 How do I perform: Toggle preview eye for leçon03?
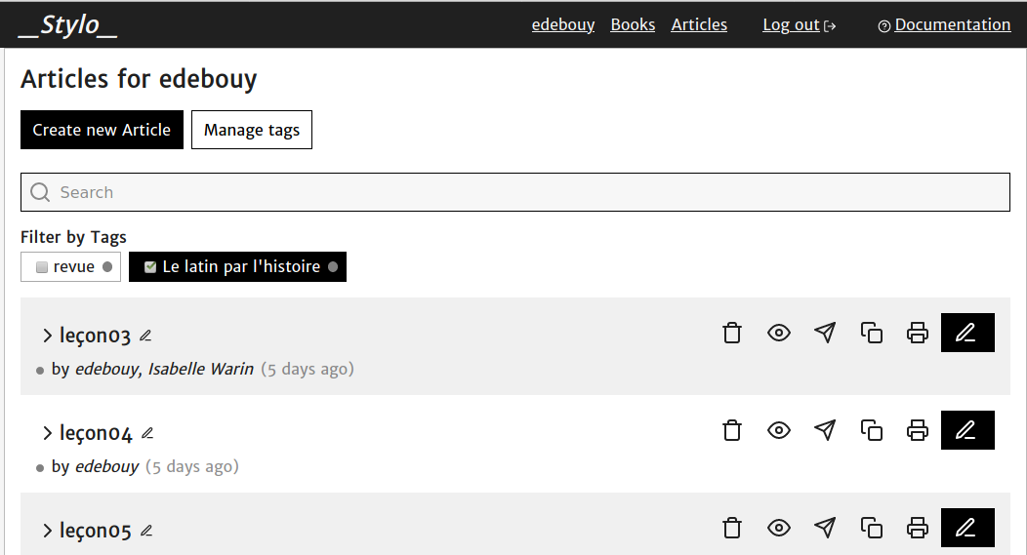pos(779,333)
